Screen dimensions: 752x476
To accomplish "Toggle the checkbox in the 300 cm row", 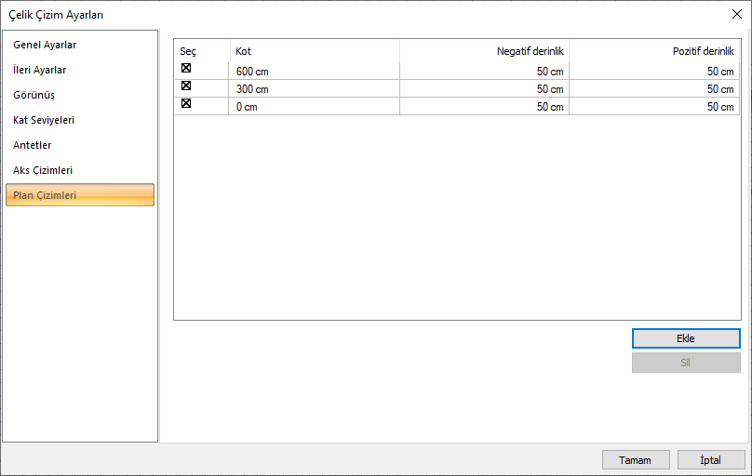I will click(x=186, y=86).
